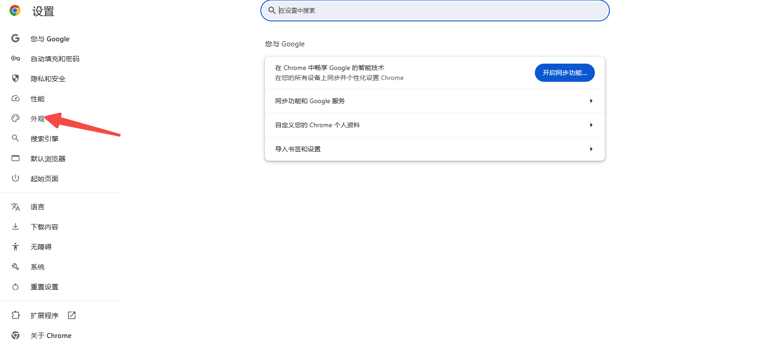Viewport: 763px width, 358px height.
Task: Open 关于 Chrome page link
Action: (x=51, y=336)
